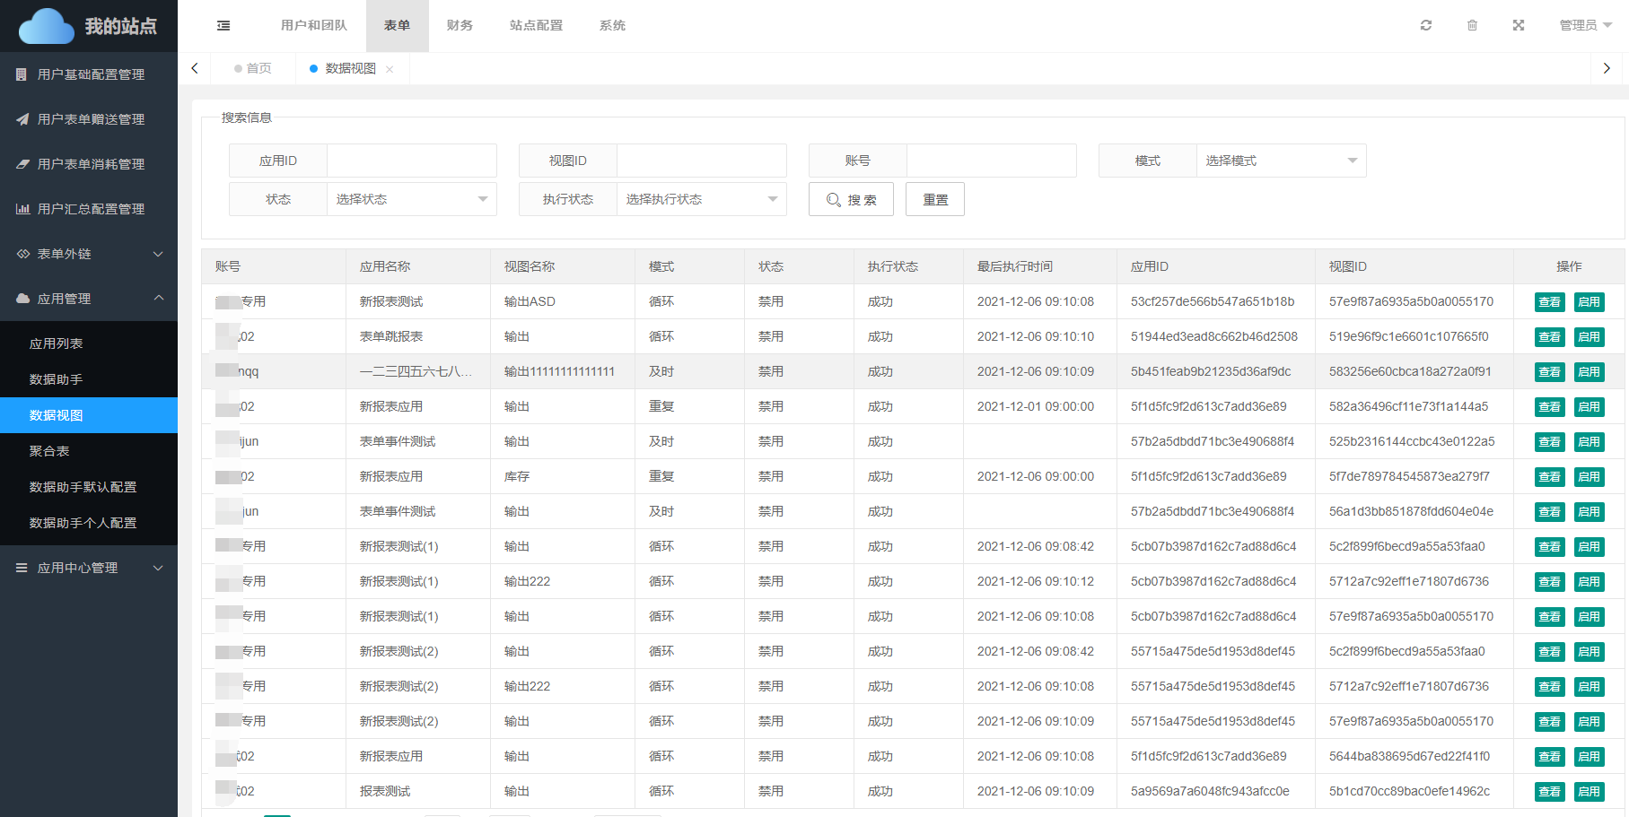Open 用户汇总管理 in the sidebar
Screen dimensions: 1629x817
pyautogui.click(x=90, y=209)
